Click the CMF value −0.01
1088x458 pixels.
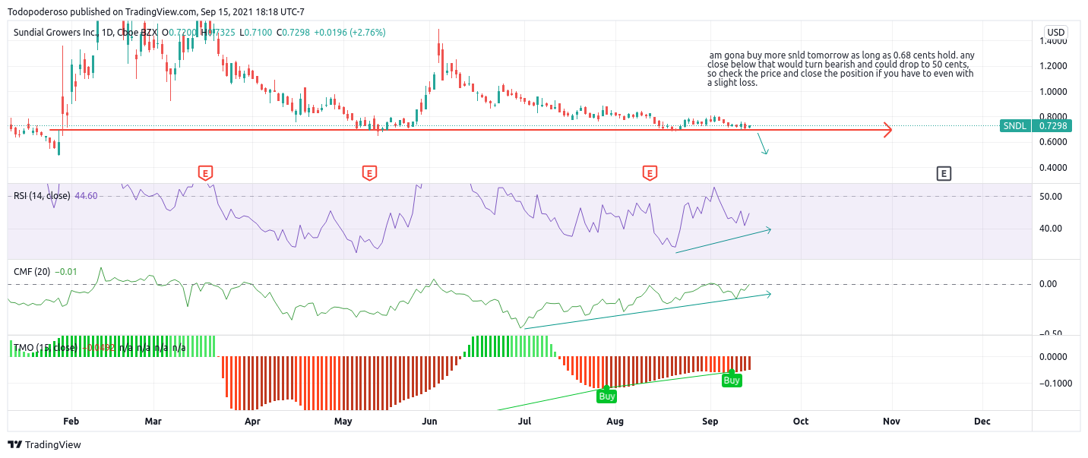tap(66, 271)
